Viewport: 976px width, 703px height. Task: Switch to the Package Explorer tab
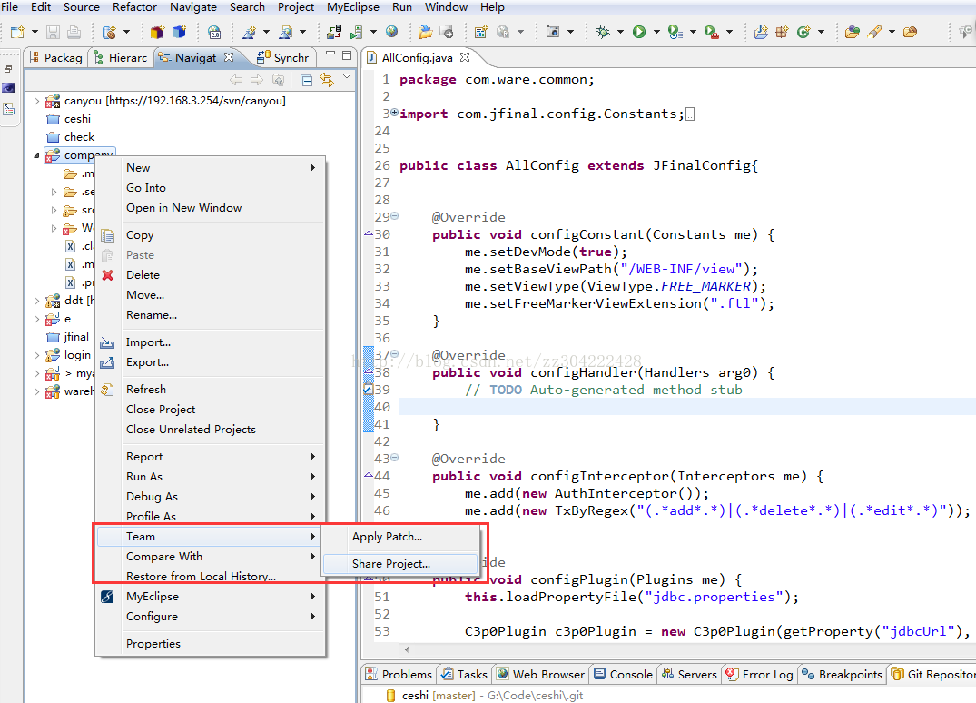click(56, 58)
